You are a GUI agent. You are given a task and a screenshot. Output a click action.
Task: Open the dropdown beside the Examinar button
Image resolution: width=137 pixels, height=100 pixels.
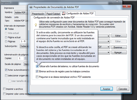pyautogui.click(x=108, y=47)
